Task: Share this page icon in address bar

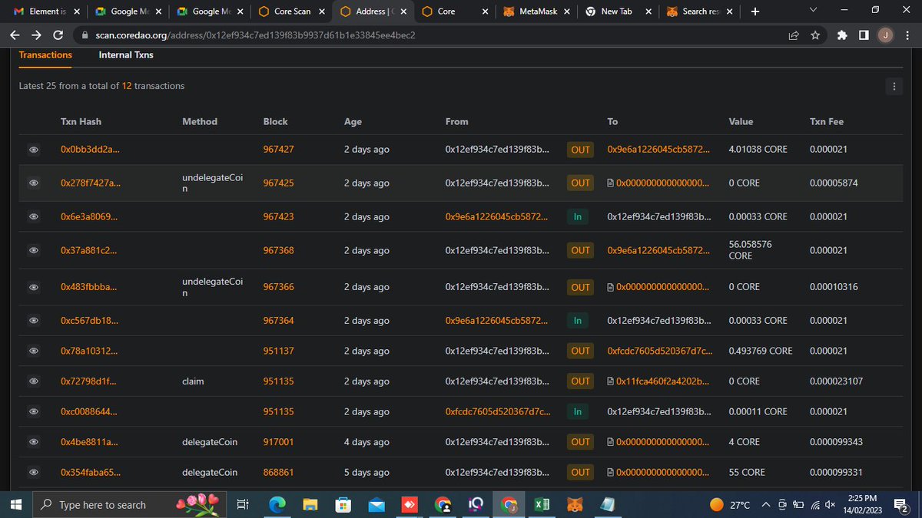Action: [793, 35]
